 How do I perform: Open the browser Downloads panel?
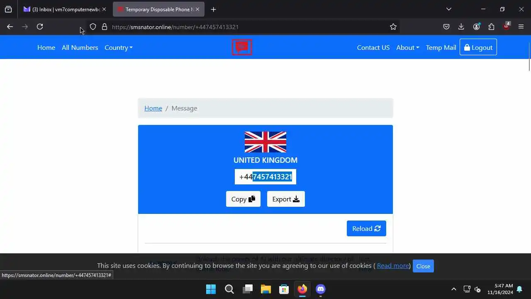[461, 27]
